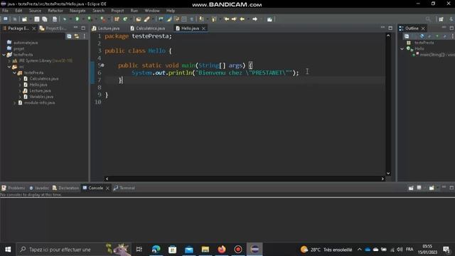This screenshot has height=256, width=455.
Task: Click the Pin Editor toolbar icon
Action: tap(269, 19)
